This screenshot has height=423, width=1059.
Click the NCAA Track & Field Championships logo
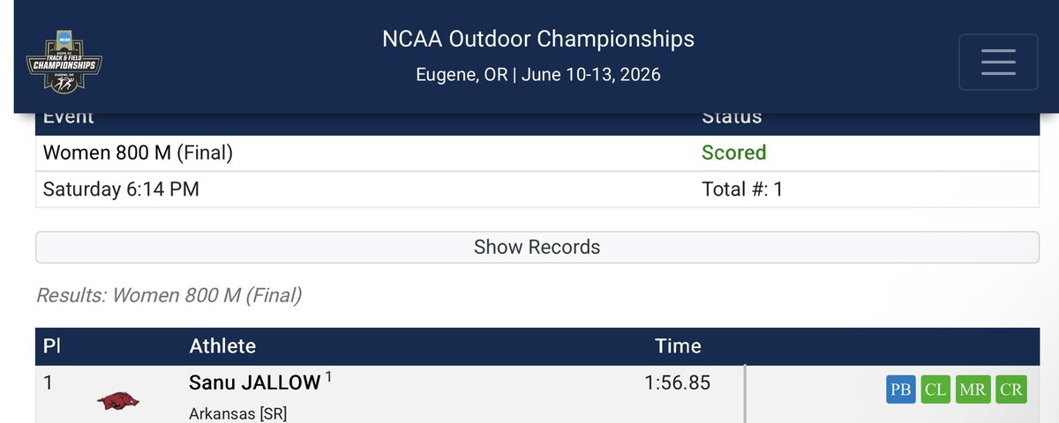(64, 62)
